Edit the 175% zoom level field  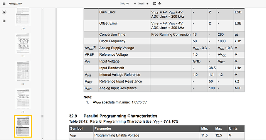pos(141,3)
